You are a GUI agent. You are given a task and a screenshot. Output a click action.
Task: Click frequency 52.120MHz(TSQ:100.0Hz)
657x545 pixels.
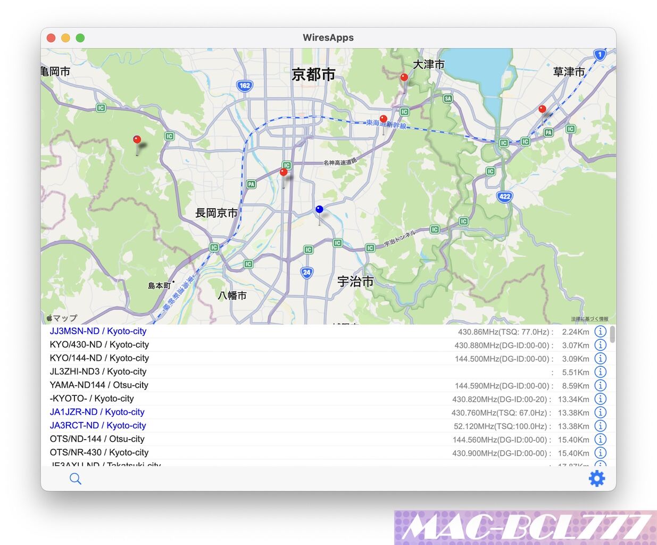tap(500, 426)
